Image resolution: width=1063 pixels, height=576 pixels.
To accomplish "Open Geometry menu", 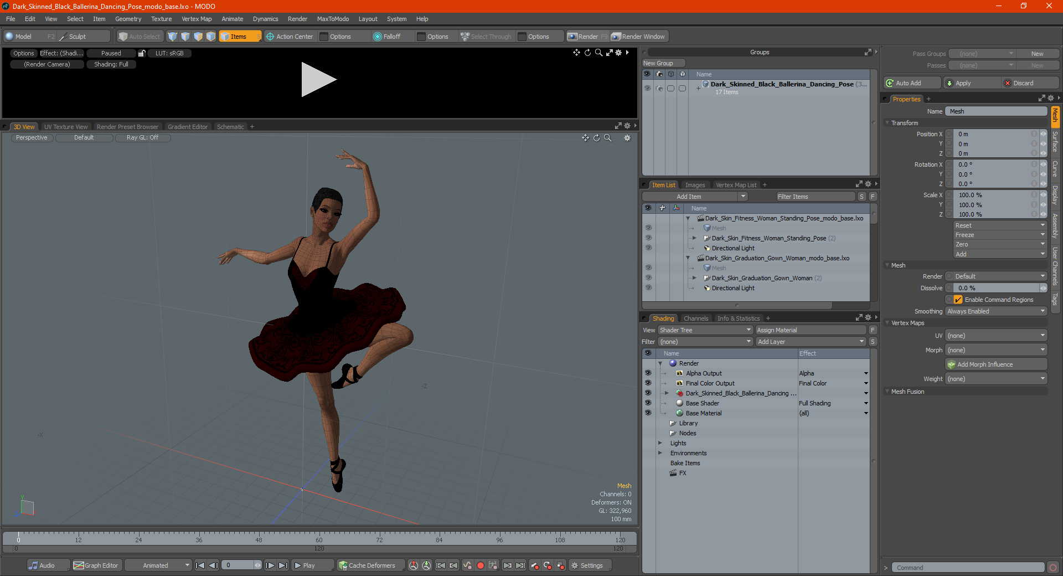I will (x=128, y=19).
